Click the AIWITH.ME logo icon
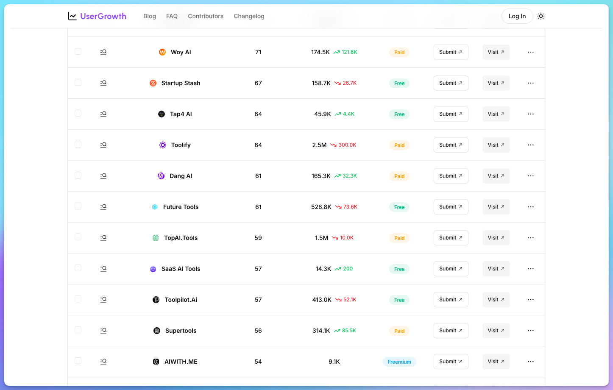Screen dimensions: 613x390 [x=156, y=362]
